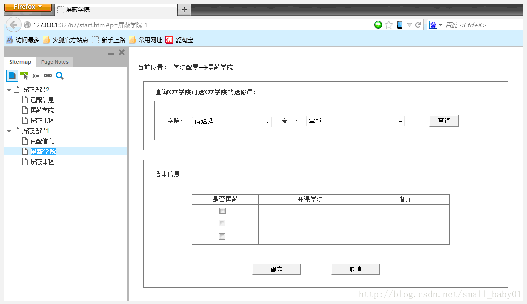527x304 pixels.
Task: Click the 是否屏蔽 column header
Action: (x=225, y=199)
